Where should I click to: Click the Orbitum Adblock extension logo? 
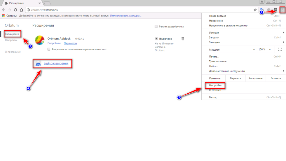click(40, 40)
